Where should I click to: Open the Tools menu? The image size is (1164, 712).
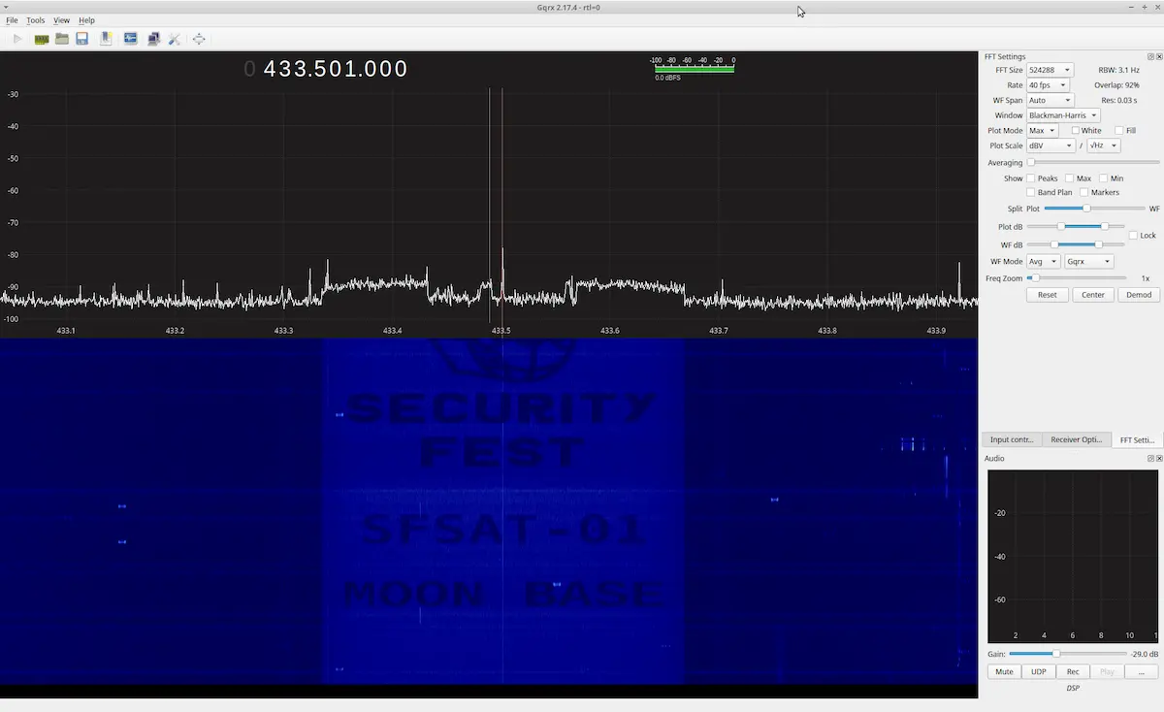[36, 20]
